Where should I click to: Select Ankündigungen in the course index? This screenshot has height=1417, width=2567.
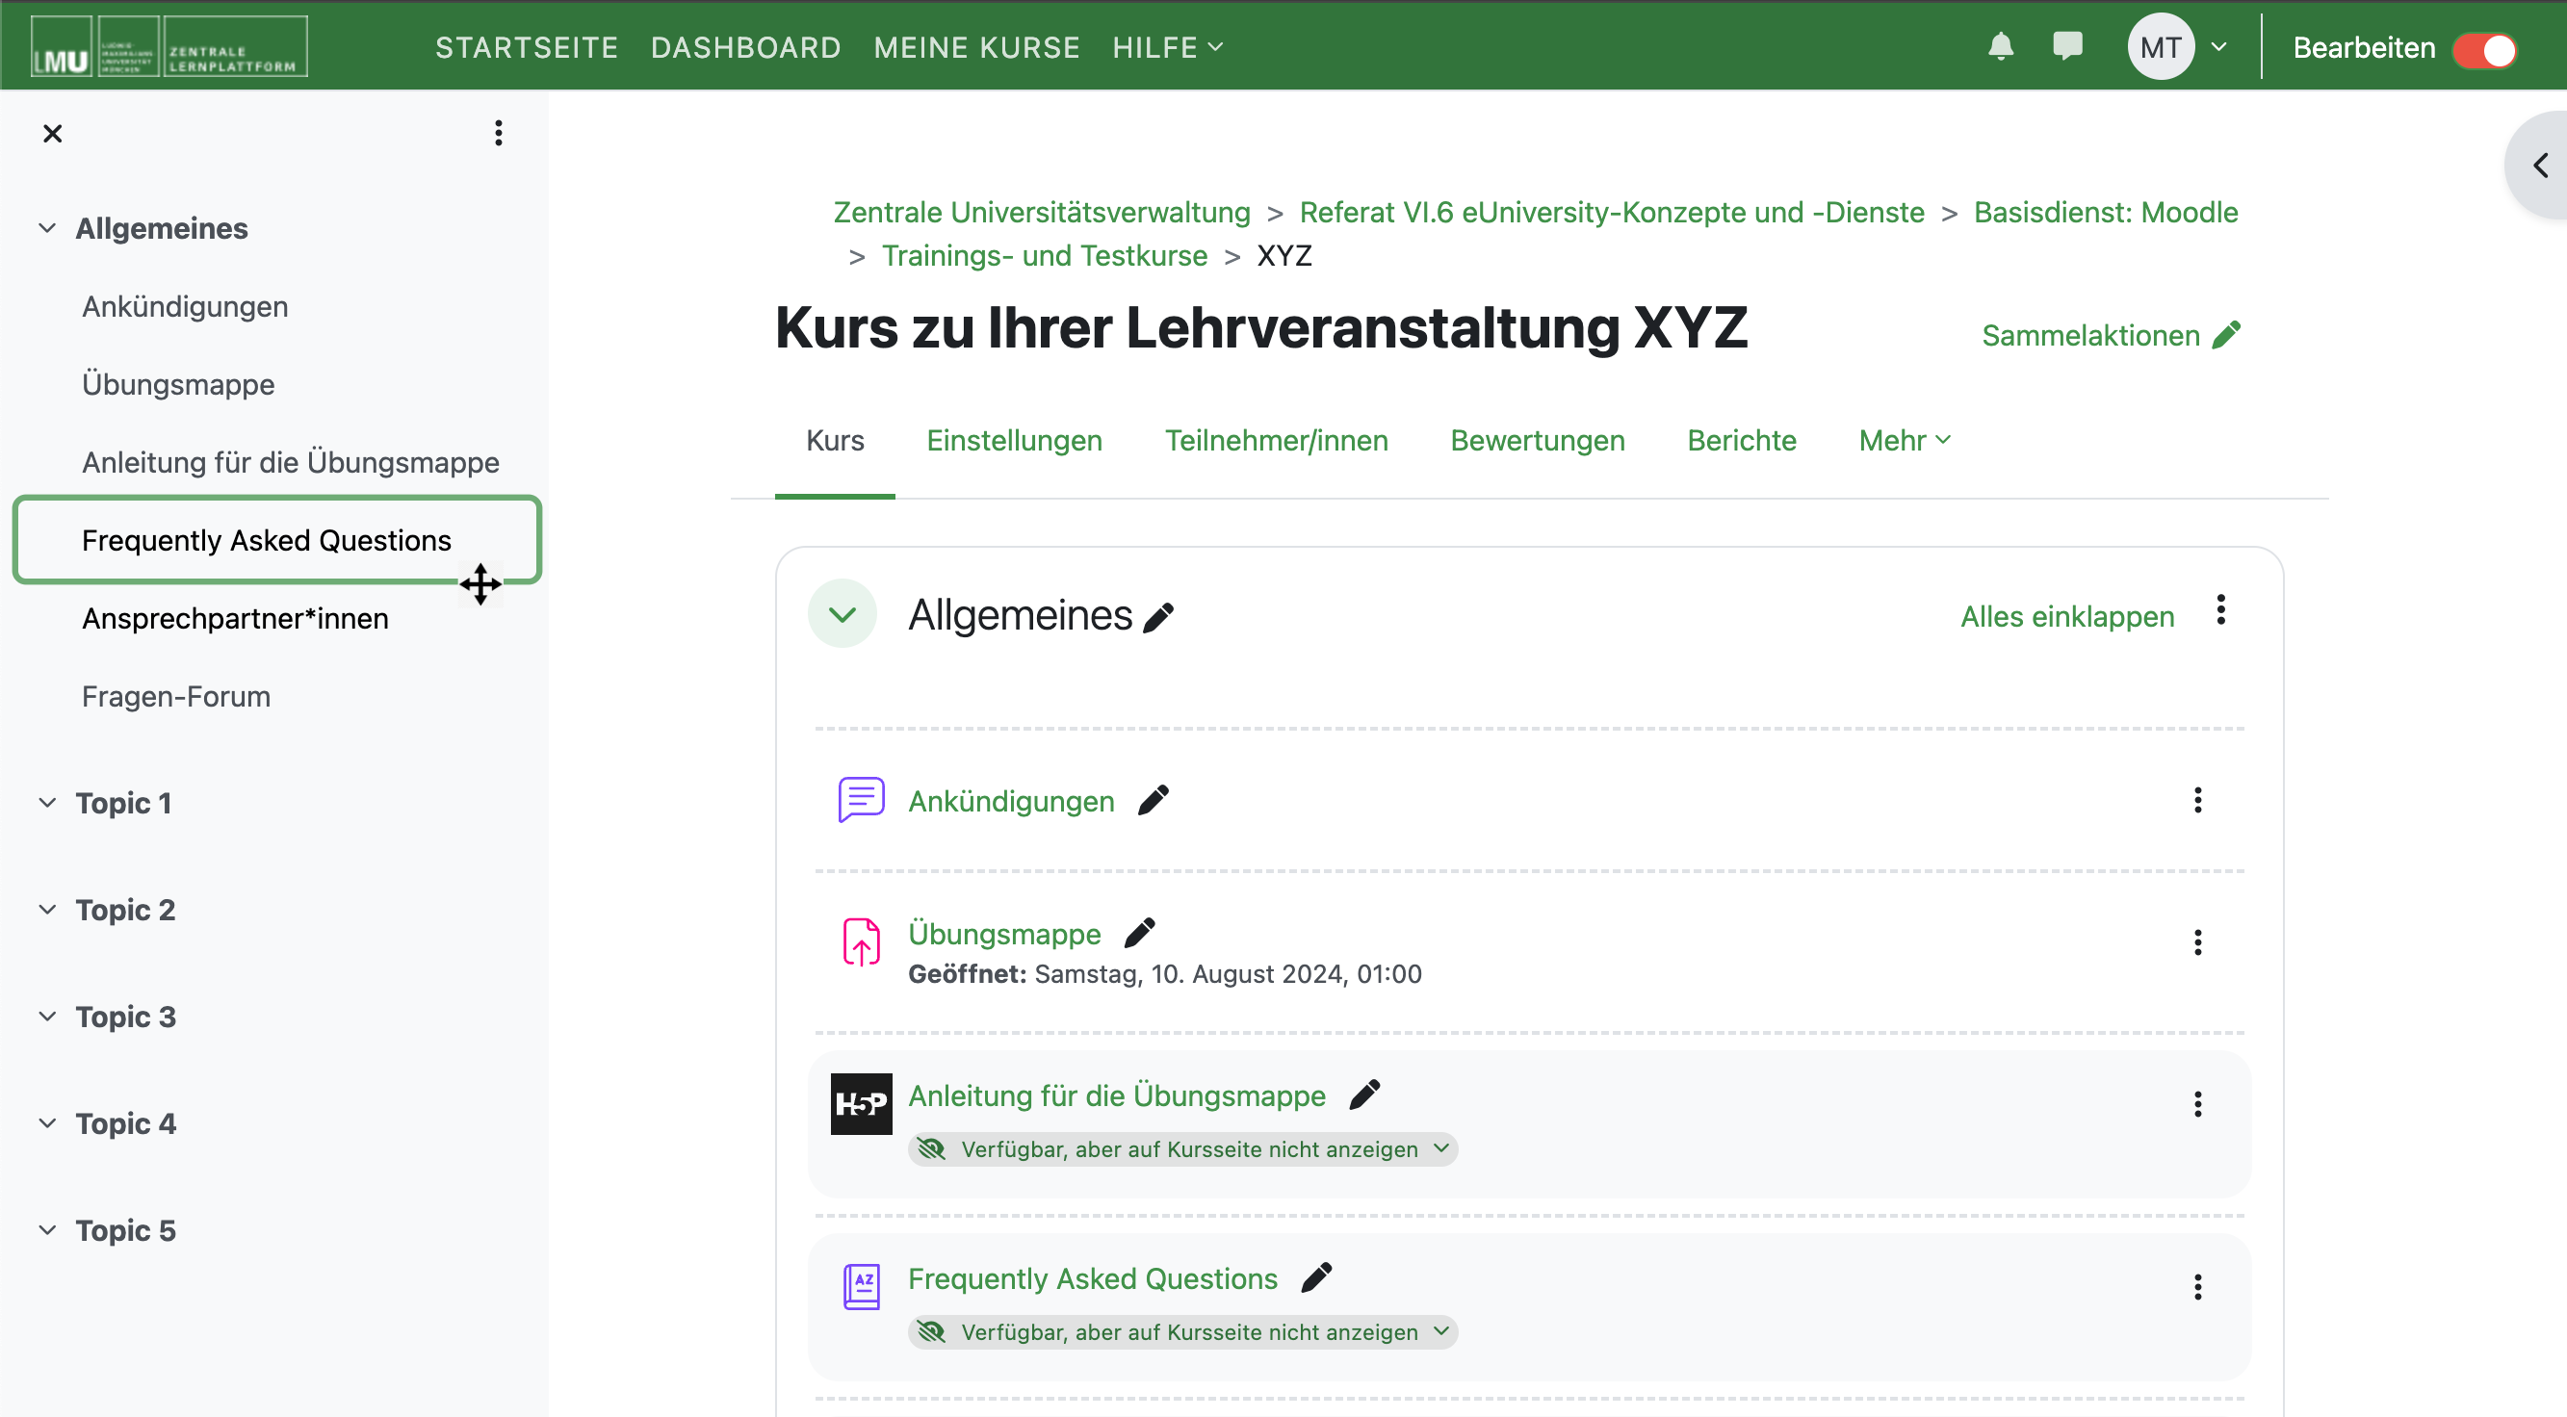tap(185, 306)
